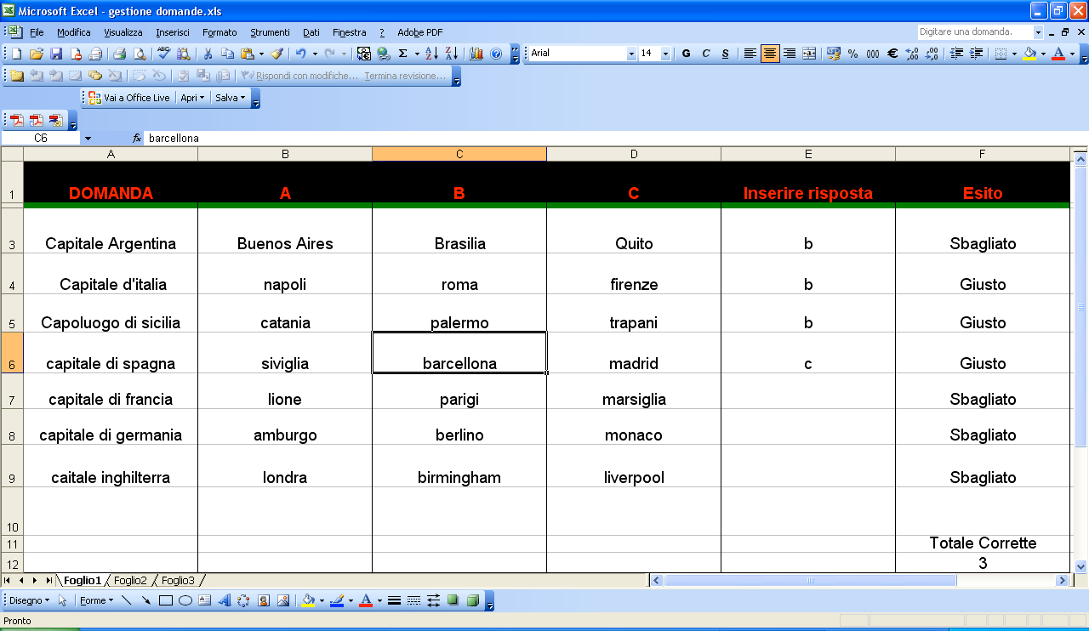Open the Disegno menu dropdown
Viewport: 1089px width, 631px height.
[29, 600]
